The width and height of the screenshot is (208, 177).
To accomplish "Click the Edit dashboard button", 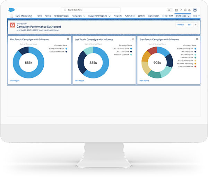I will [190, 25].
